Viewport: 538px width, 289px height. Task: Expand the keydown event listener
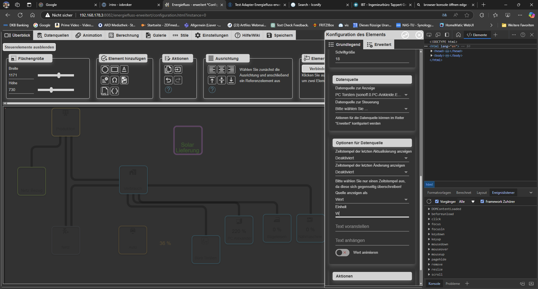[429, 234]
